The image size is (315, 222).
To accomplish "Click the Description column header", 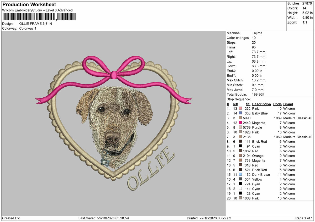I will coord(261,104).
